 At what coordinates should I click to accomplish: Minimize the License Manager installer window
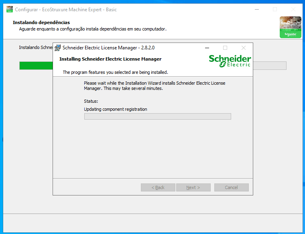point(207,48)
